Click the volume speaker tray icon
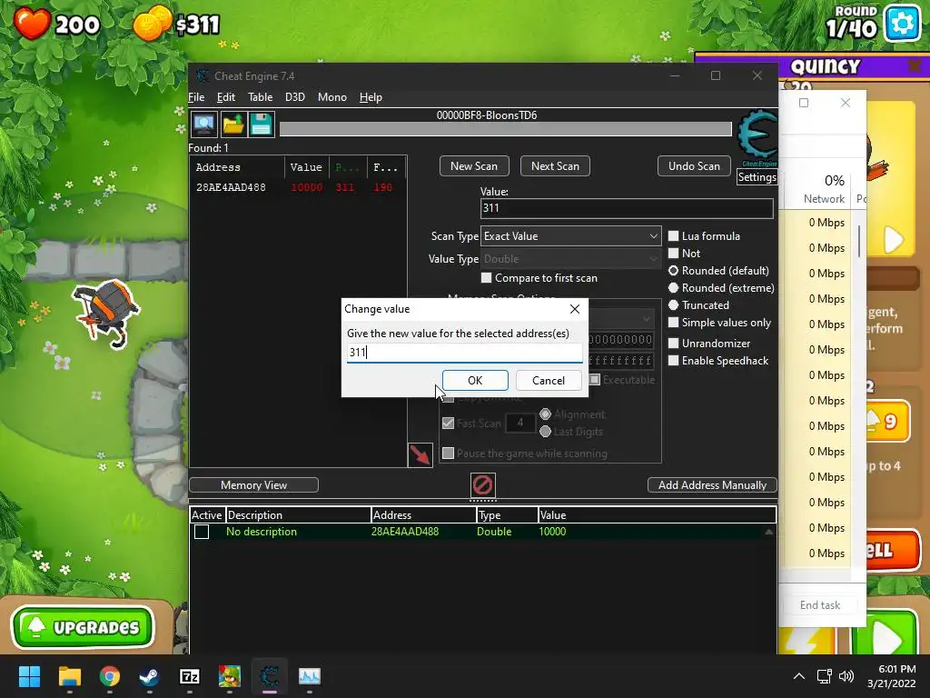The width and height of the screenshot is (930, 698). point(846,676)
